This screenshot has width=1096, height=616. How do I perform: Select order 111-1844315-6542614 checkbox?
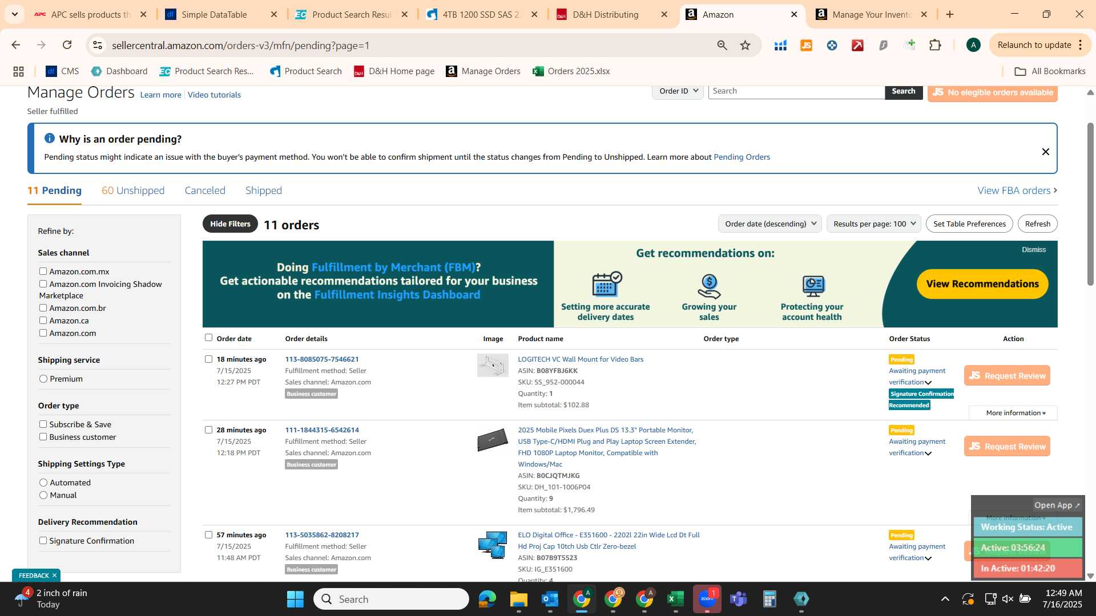tap(208, 430)
